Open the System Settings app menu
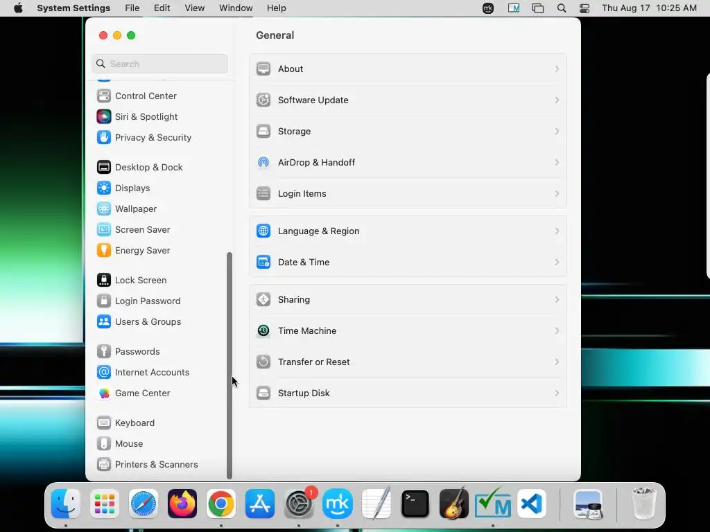This screenshot has width=710, height=532. [x=73, y=8]
